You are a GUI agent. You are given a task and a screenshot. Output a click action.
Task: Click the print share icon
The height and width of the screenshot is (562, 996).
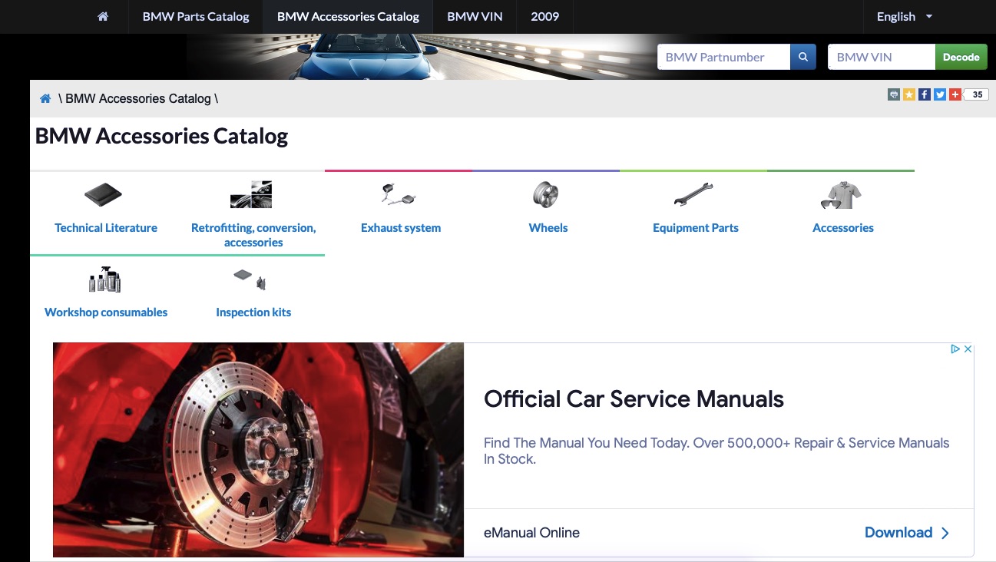coord(893,94)
